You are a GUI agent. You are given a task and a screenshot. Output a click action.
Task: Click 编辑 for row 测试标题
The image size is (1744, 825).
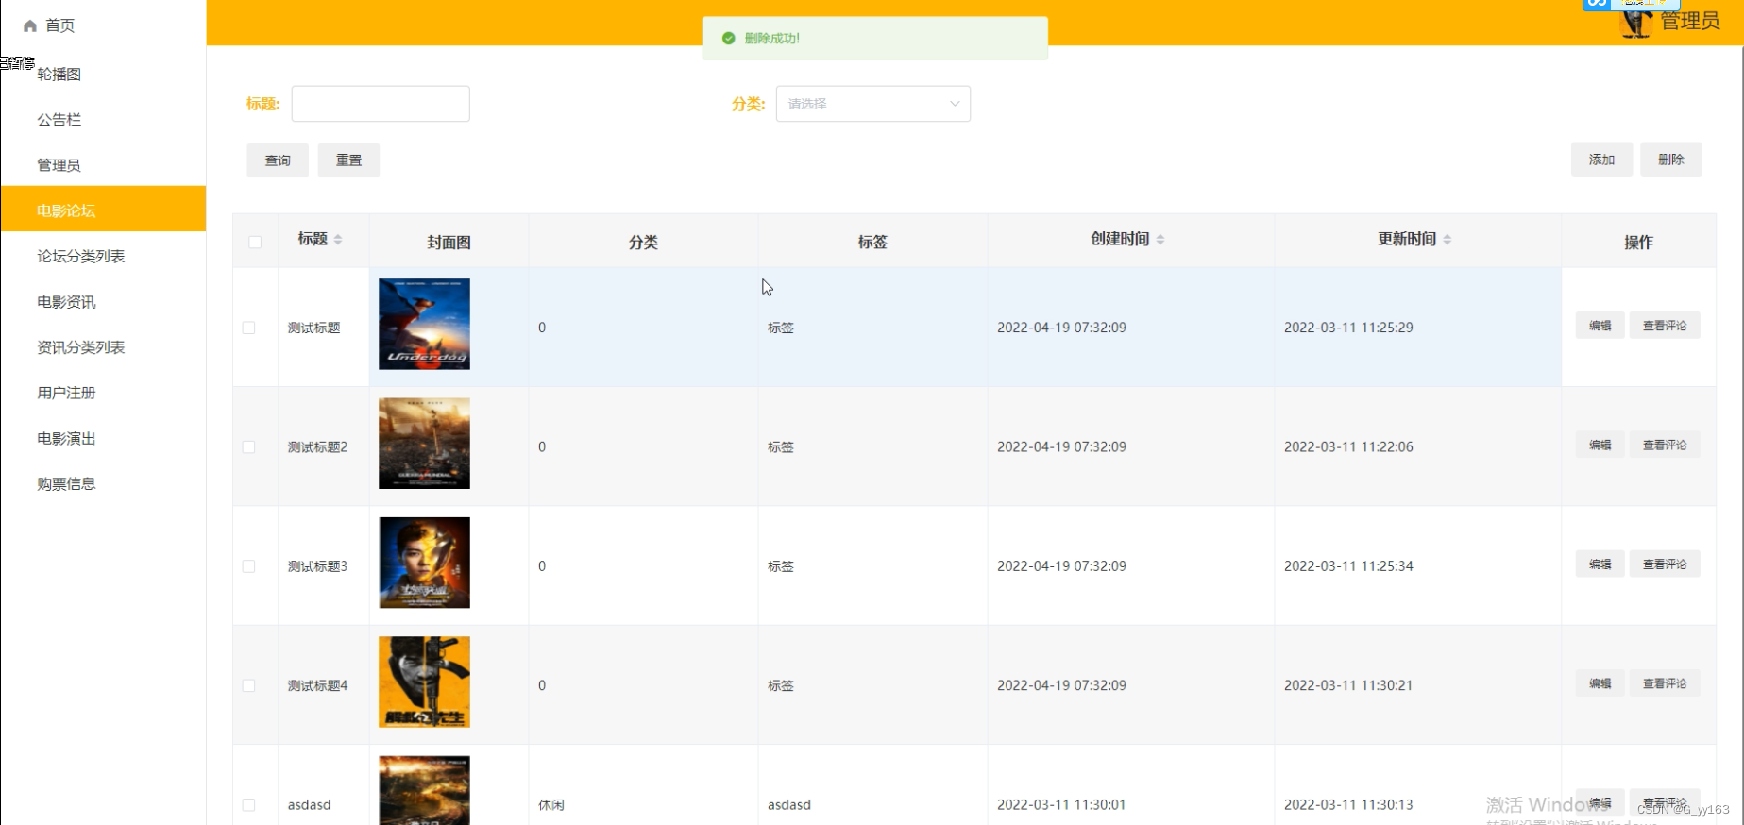[x=1600, y=326]
